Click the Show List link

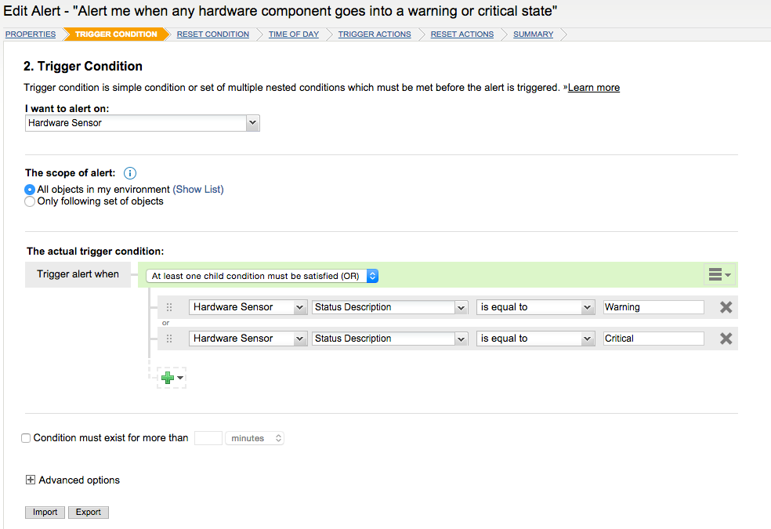click(x=198, y=190)
